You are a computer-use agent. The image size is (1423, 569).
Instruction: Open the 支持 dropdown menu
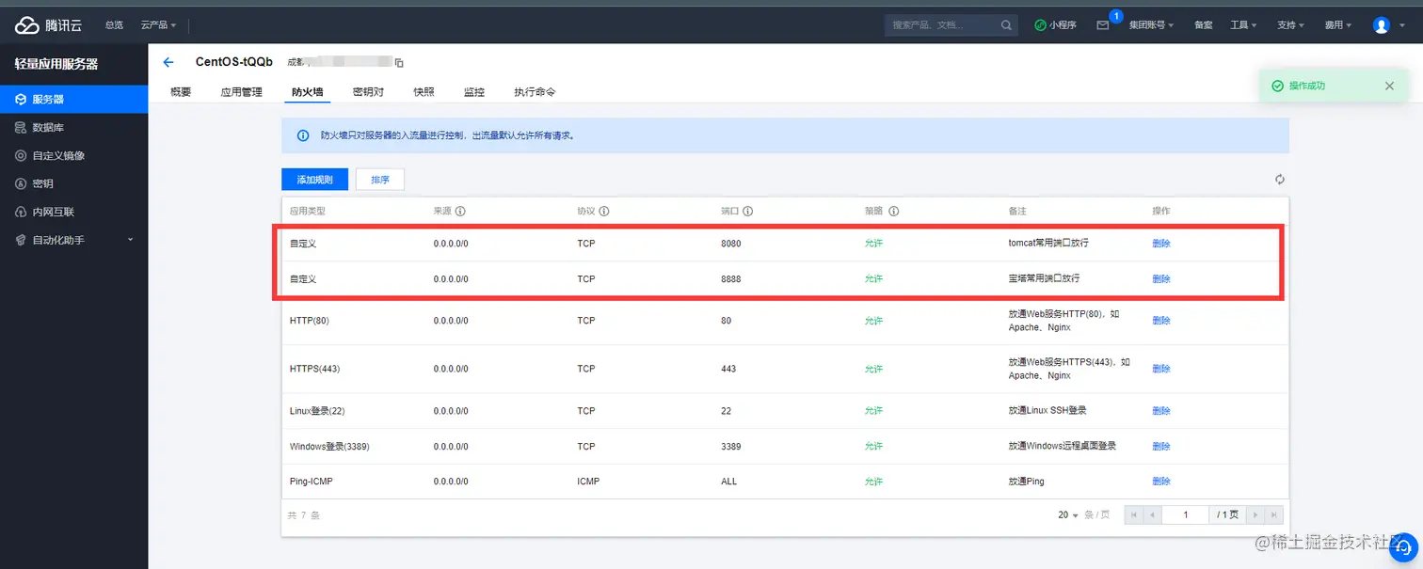click(x=1290, y=25)
